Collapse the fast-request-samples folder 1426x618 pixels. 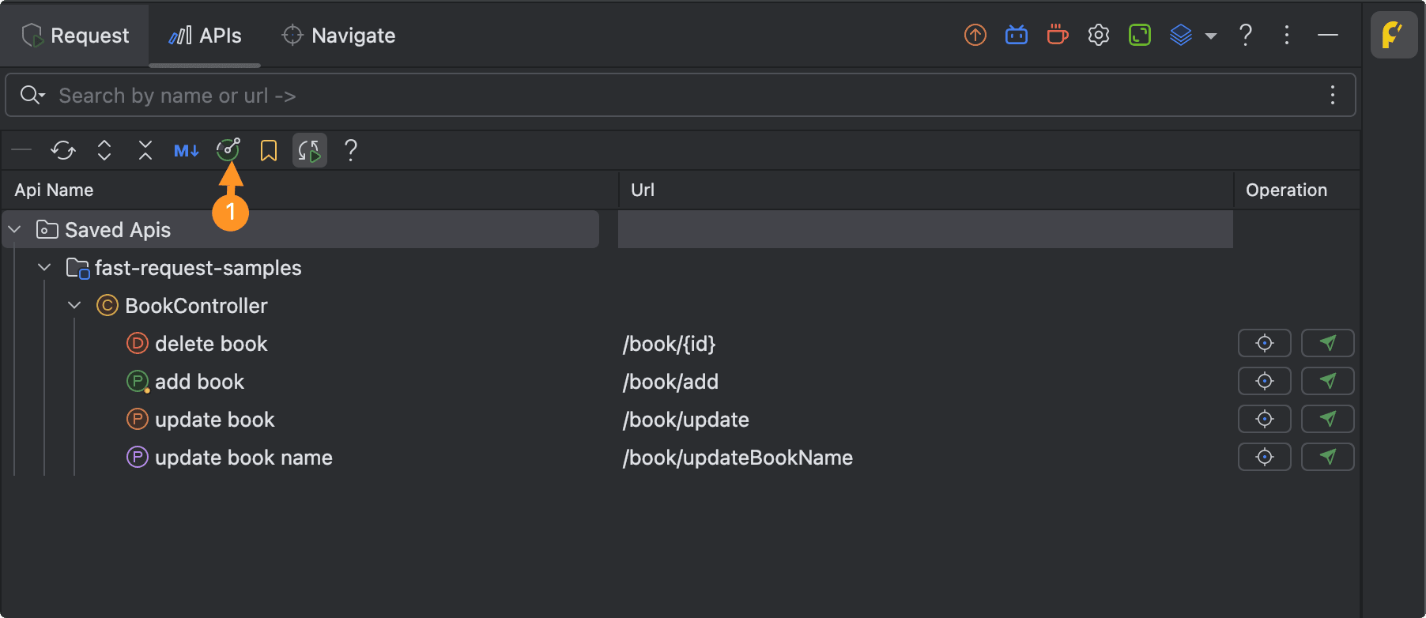click(x=45, y=268)
